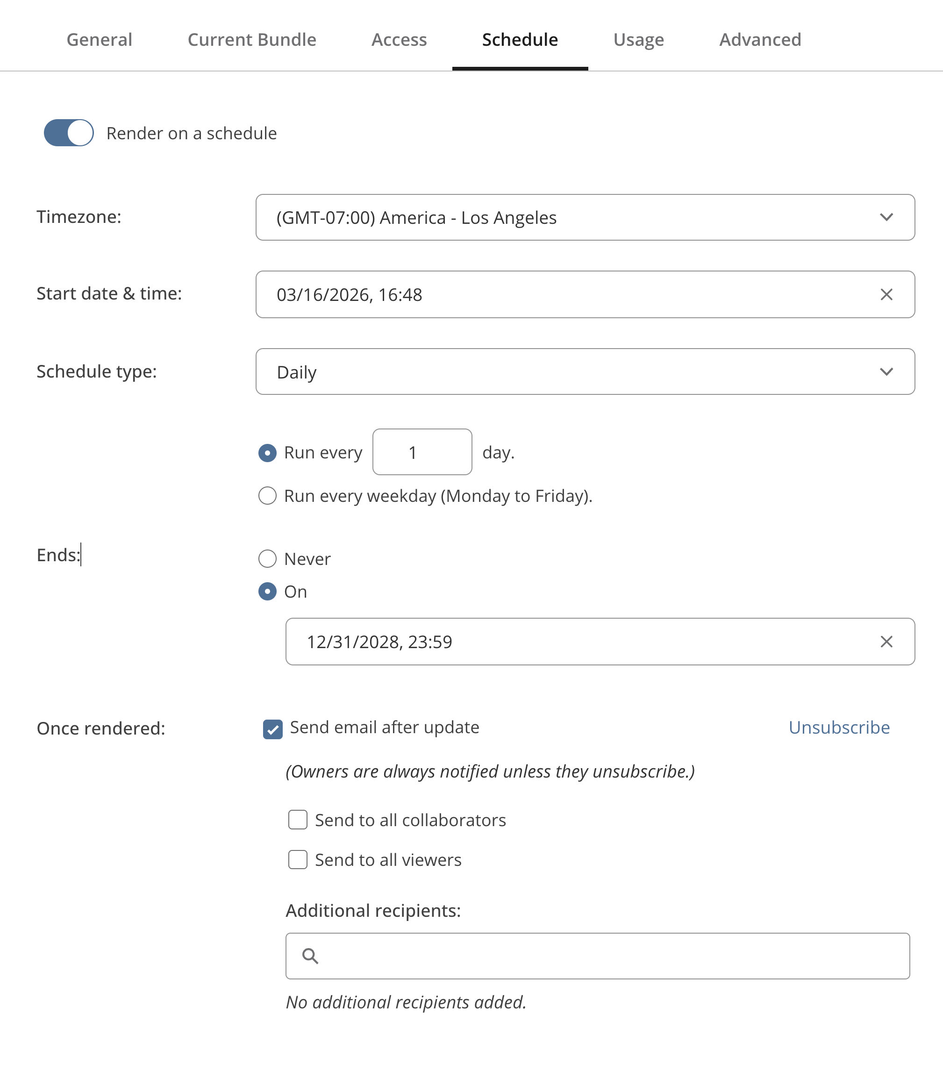The height and width of the screenshot is (1071, 943).
Task: Switch to the General tab
Action: [99, 40]
